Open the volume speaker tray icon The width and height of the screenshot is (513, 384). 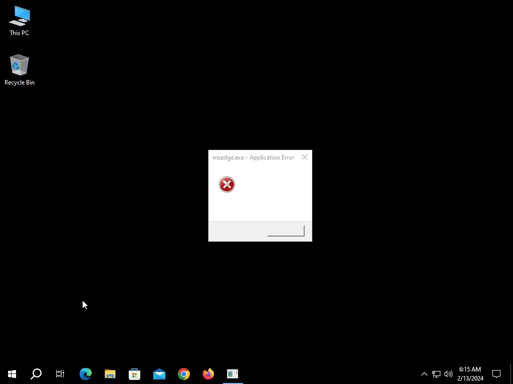click(448, 374)
